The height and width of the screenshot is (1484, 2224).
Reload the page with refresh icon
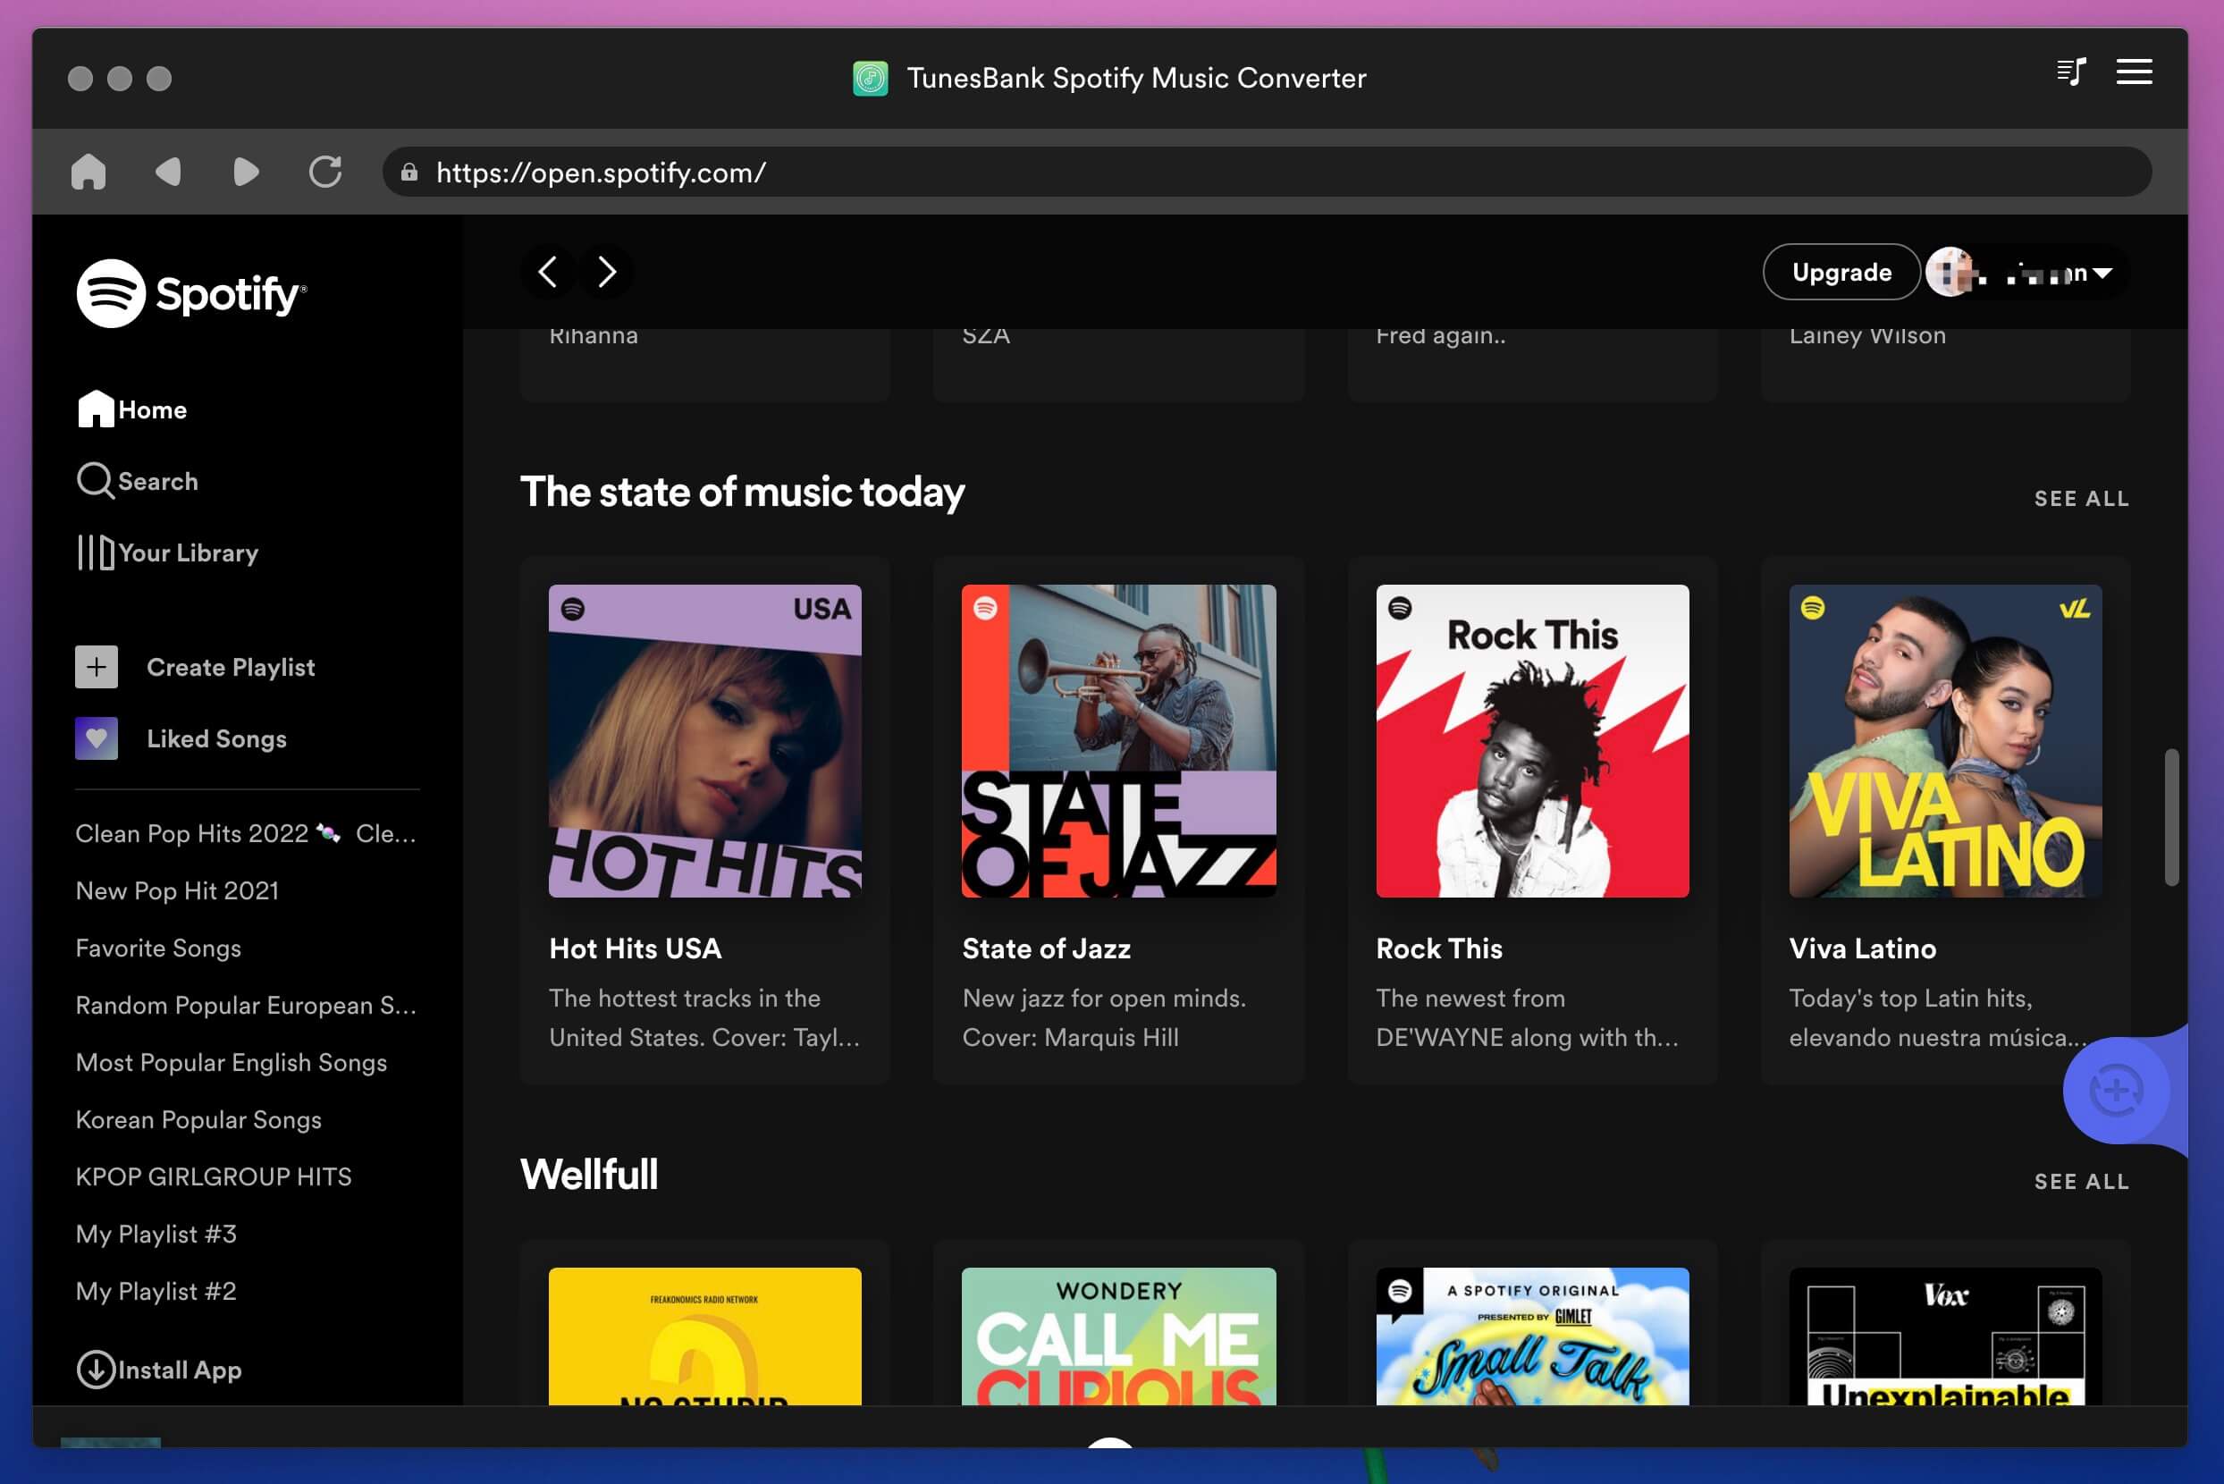[325, 173]
